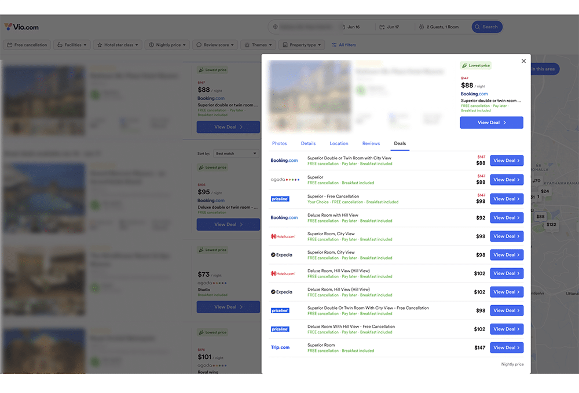The width and height of the screenshot is (579, 393).
Task: Click View Deal on the $95 background listing
Action: click(x=228, y=224)
